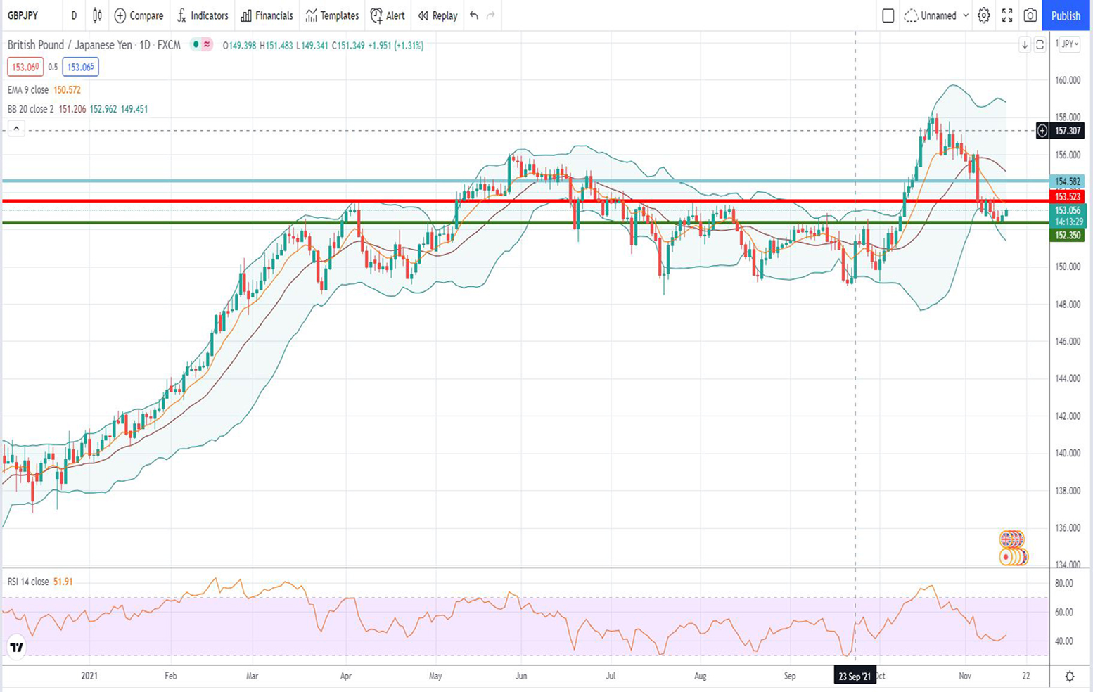
Task: Open the Indicators dialog
Action: tap(202, 15)
